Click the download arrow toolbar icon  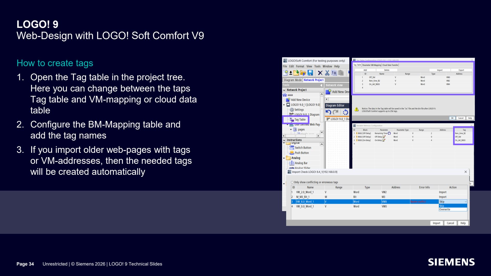(x=291, y=73)
